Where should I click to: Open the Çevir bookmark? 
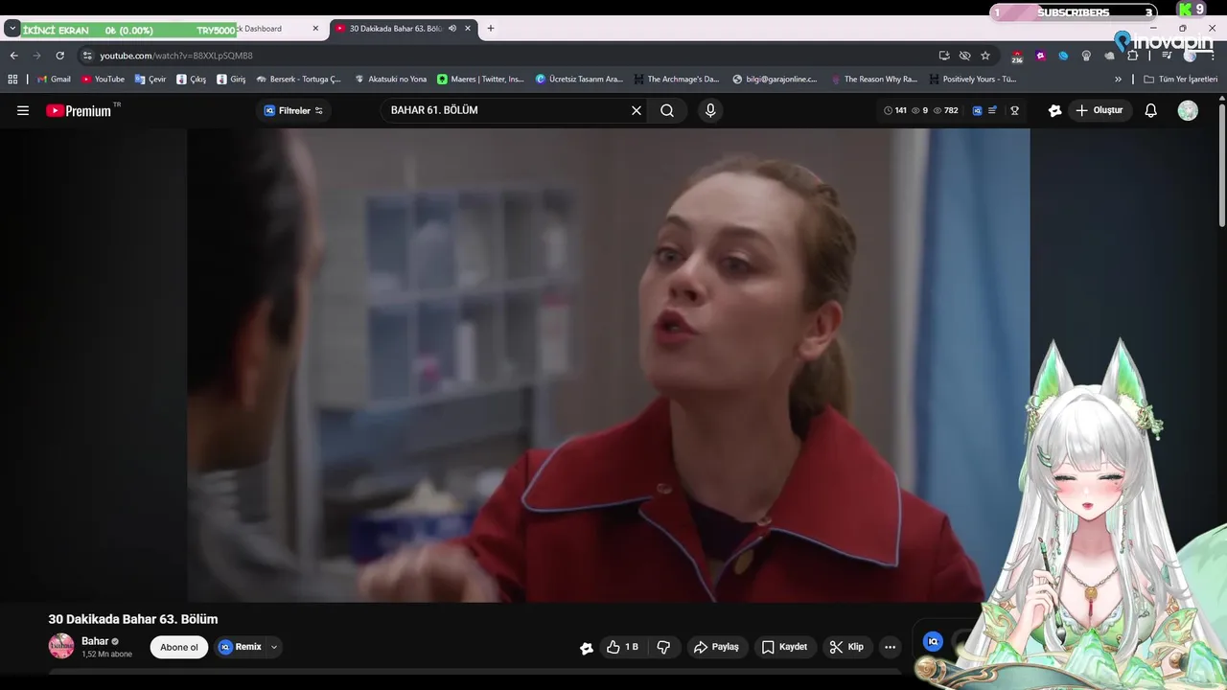point(150,80)
